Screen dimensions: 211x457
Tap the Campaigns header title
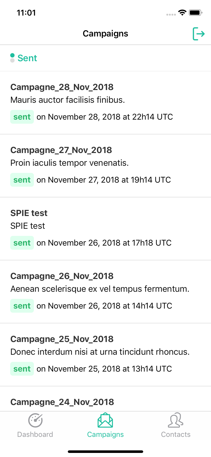106,34
